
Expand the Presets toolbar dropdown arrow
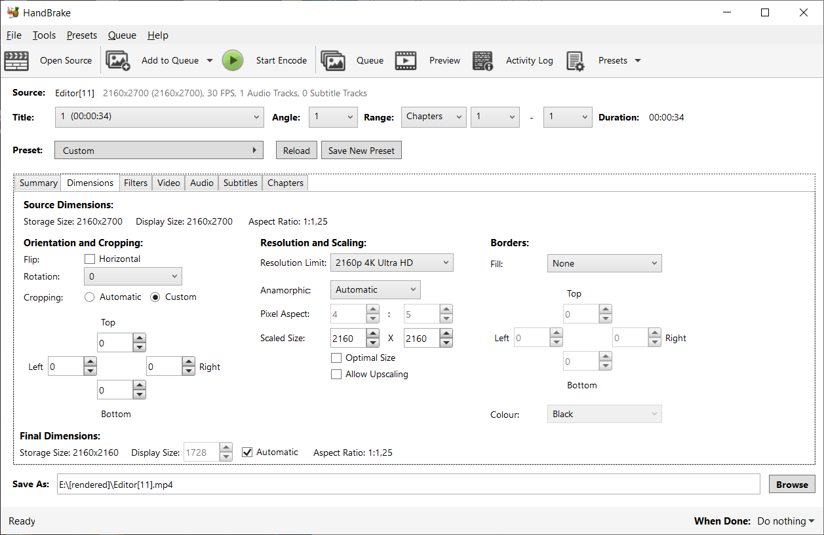tap(638, 60)
